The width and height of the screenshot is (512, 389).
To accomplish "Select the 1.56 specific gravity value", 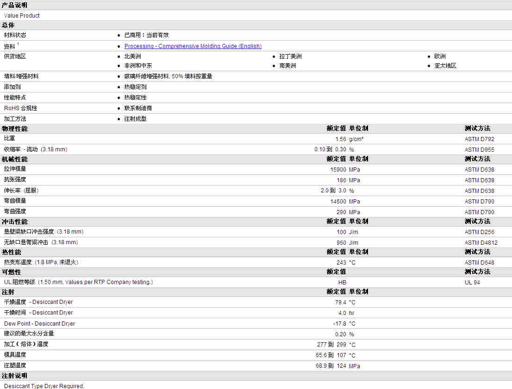I will point(341,139).
